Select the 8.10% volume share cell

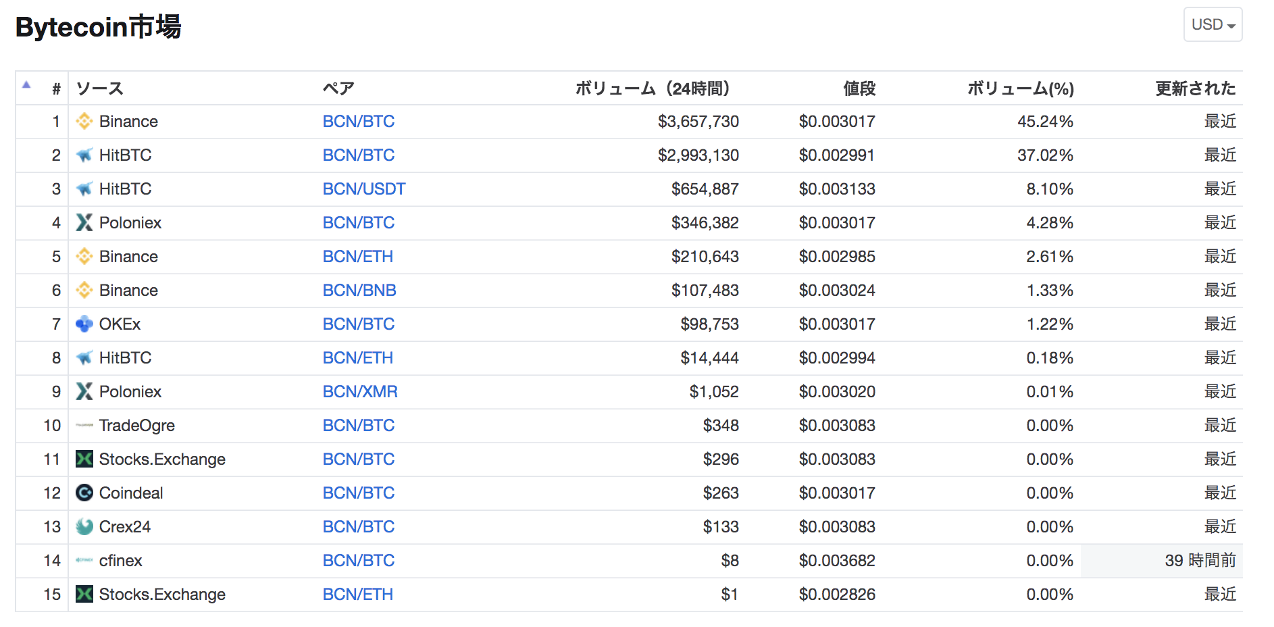click(1050, 189)
